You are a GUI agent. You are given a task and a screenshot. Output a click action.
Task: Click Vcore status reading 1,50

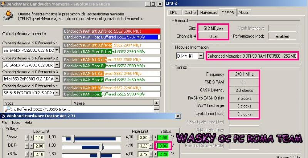pyautogui.click(x=163, y=137)
